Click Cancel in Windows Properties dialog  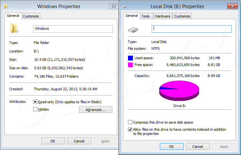(79, 141)
